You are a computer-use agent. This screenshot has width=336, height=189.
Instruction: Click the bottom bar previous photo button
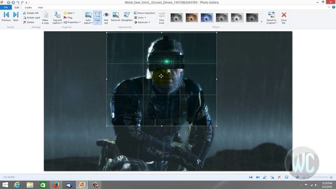pyautogui.click(x=250, y=177)
